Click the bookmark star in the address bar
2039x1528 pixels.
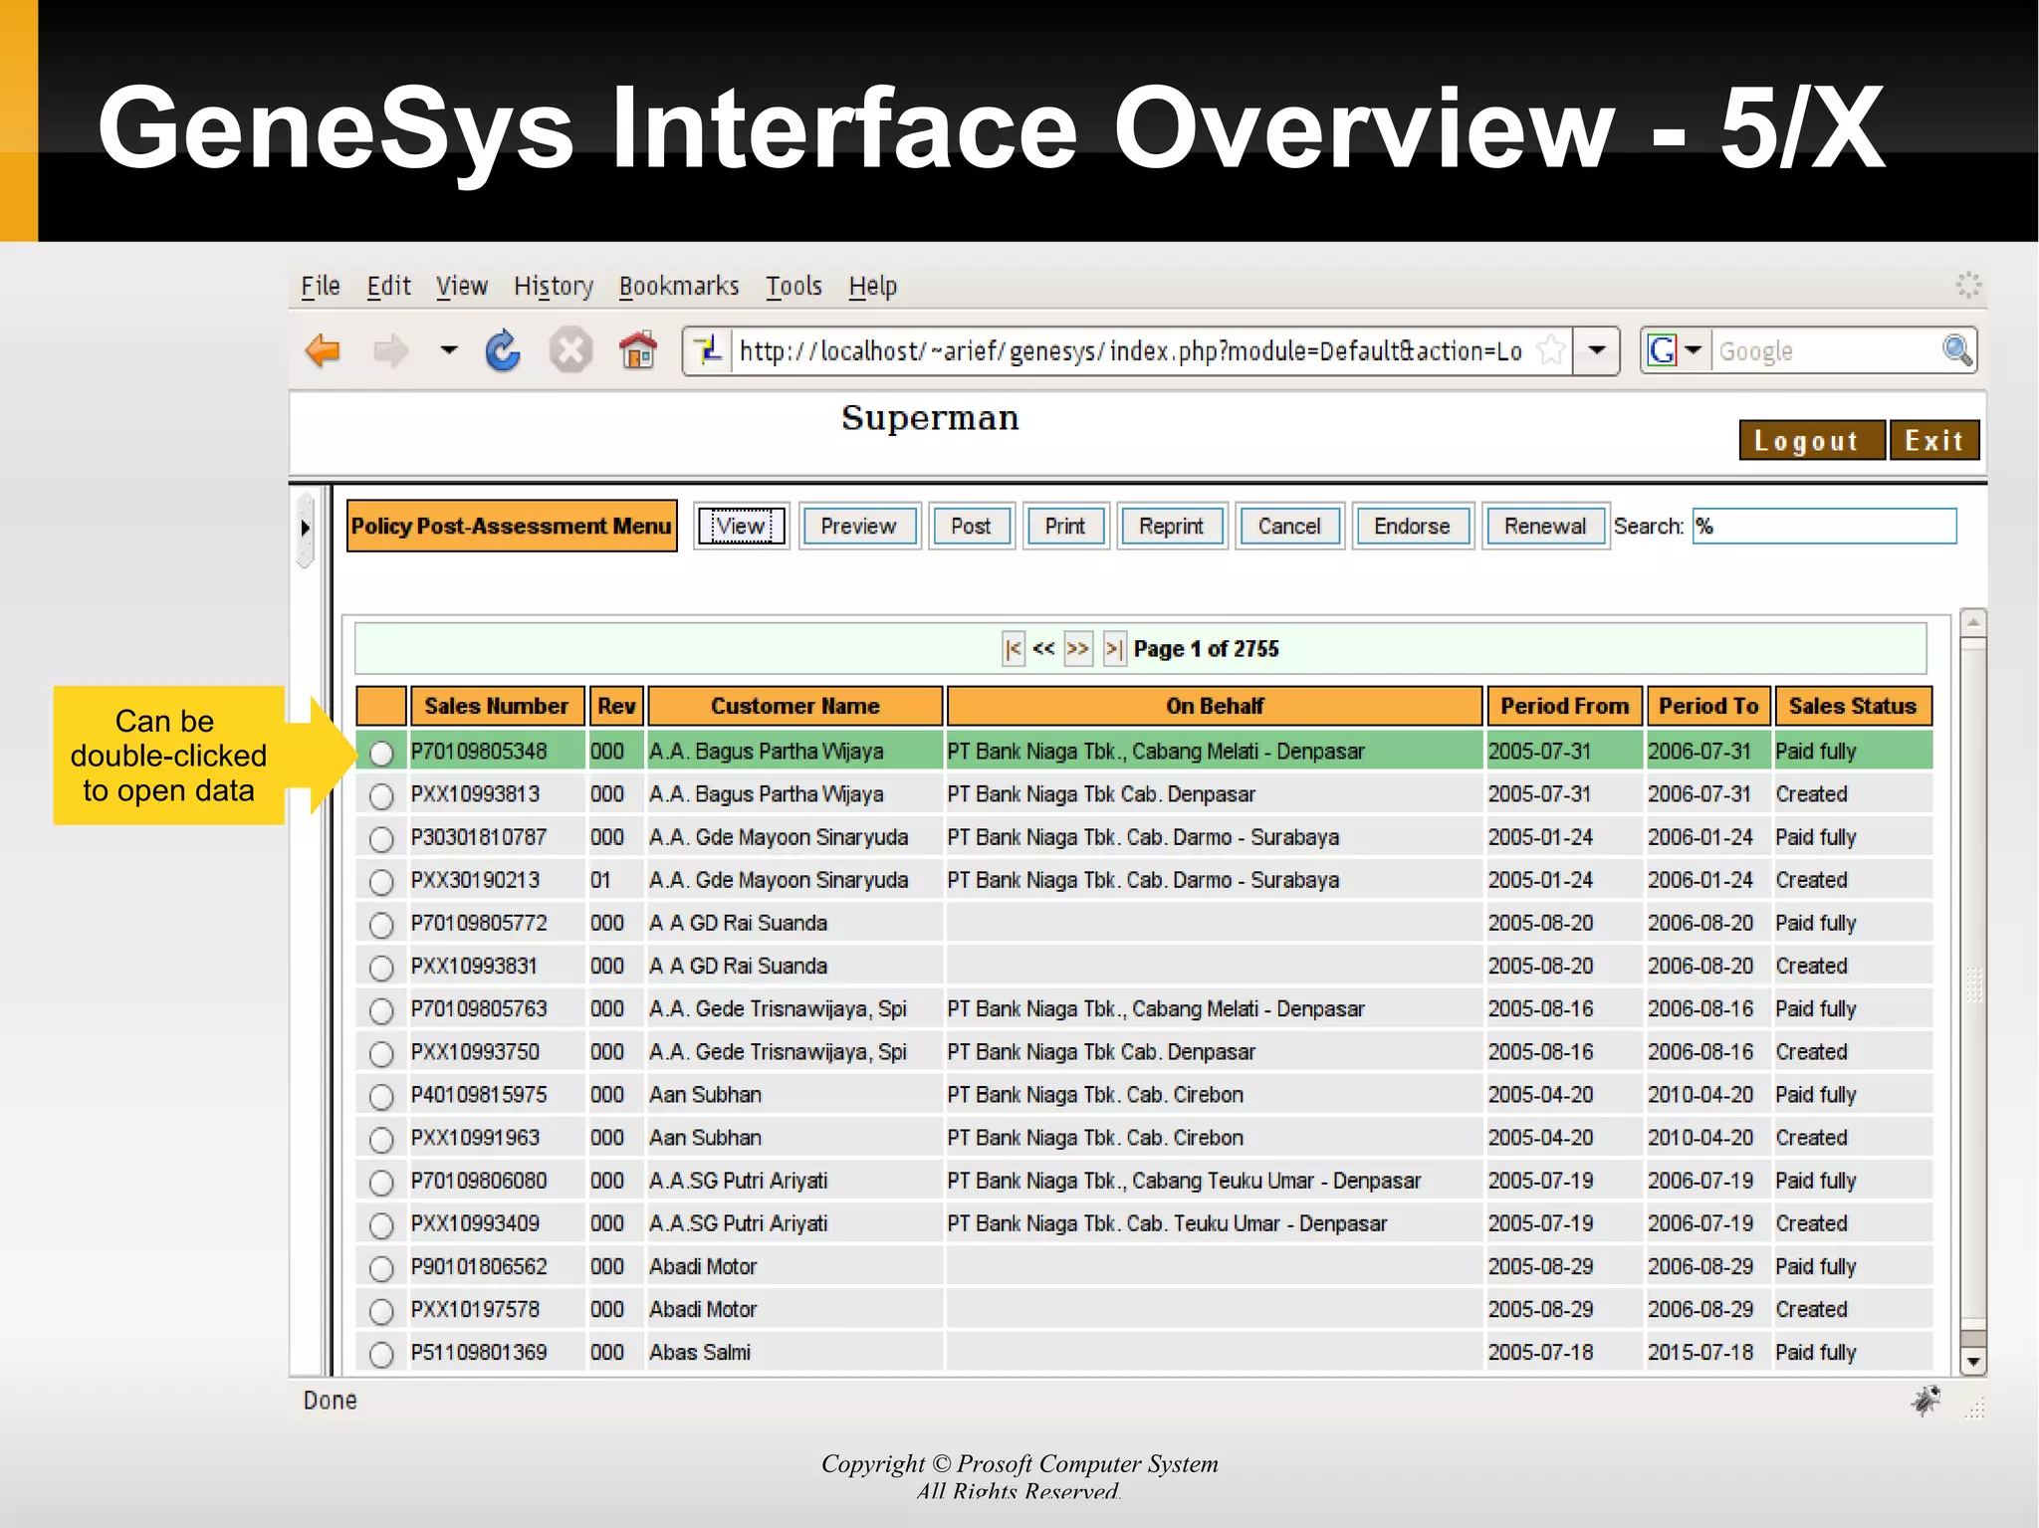[x=1550, y=350]
